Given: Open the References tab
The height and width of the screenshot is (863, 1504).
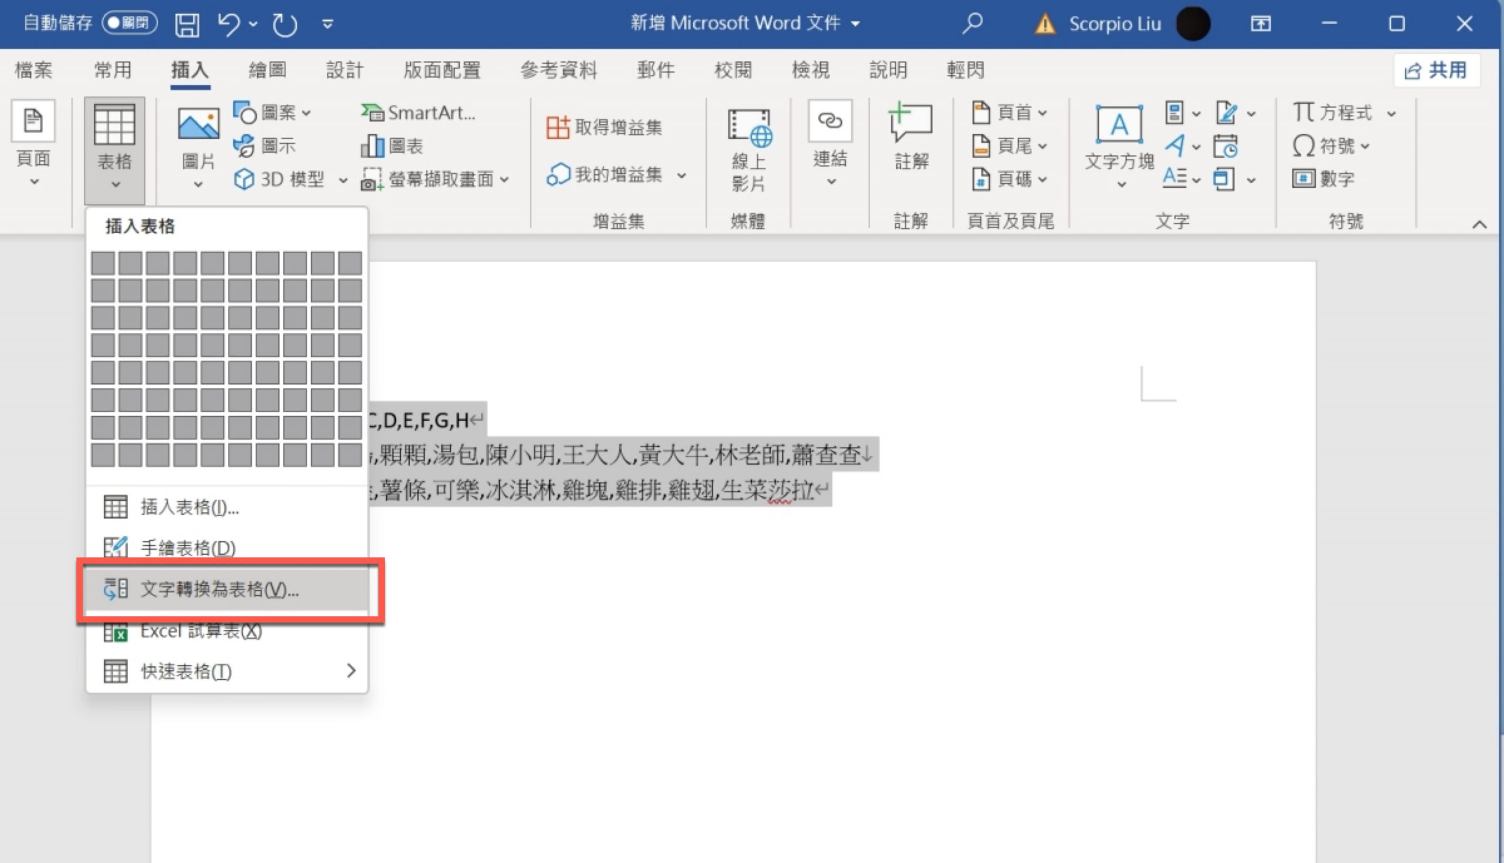Looking at the screenshot, I should [558, 70].
